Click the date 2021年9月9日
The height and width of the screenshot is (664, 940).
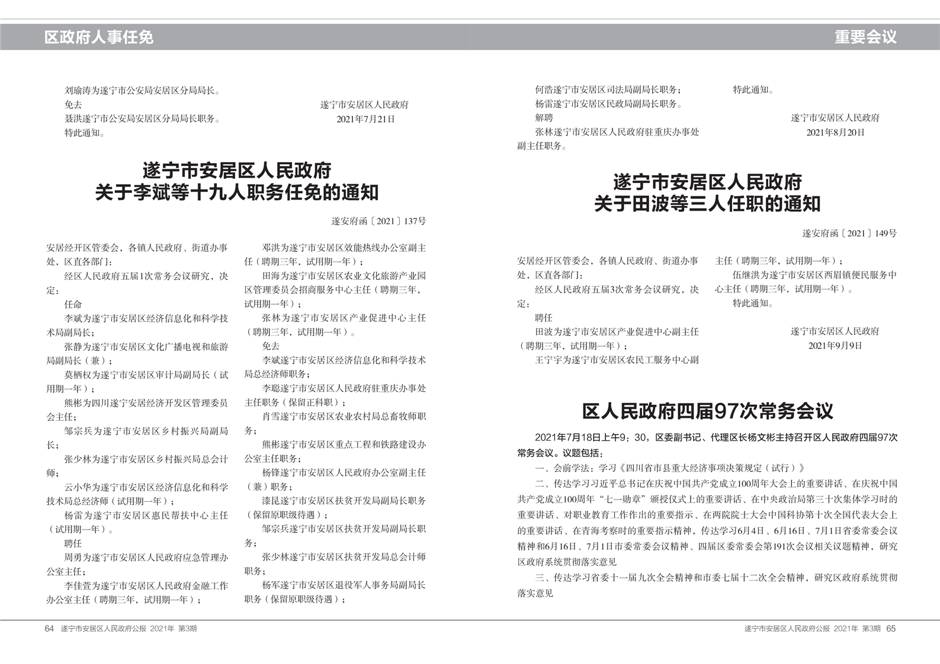pyautogui.click(x=835, y=346)
